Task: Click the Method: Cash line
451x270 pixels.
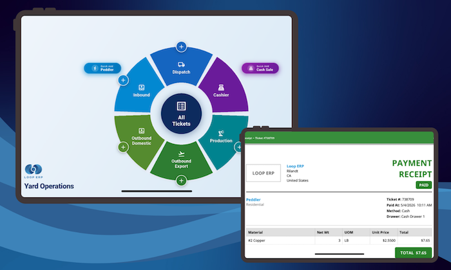Action: 398,211
